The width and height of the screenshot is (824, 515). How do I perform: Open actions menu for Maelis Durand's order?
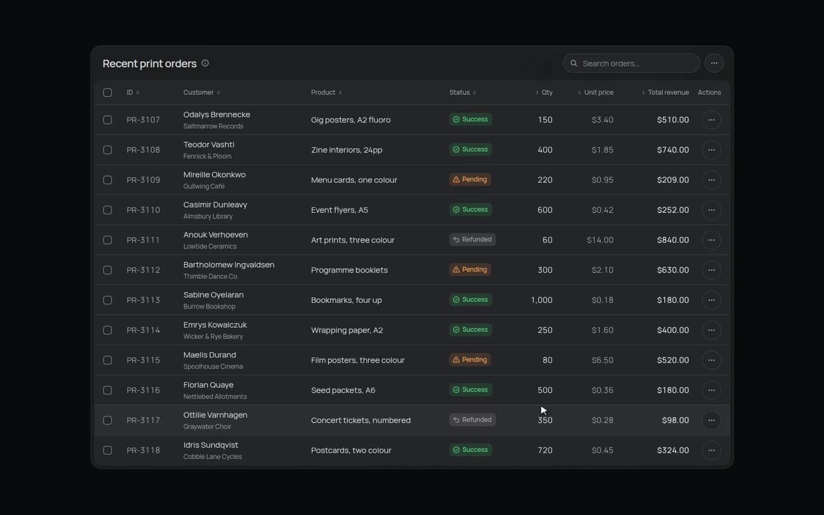711,360
